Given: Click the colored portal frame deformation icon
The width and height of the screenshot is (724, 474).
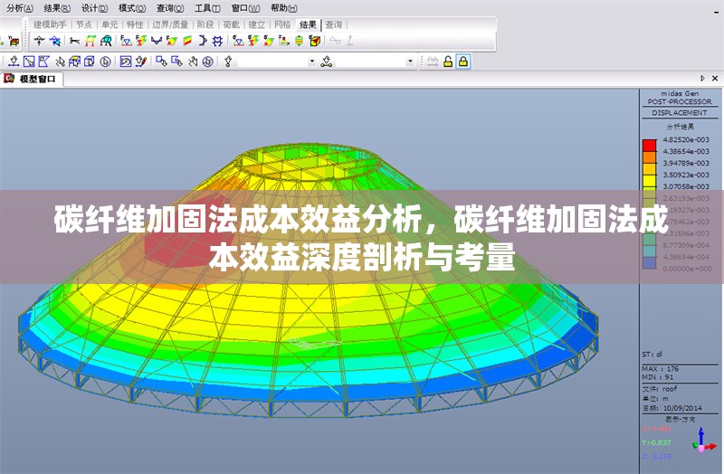Looking at the screenshot, I should pos(90,41).
